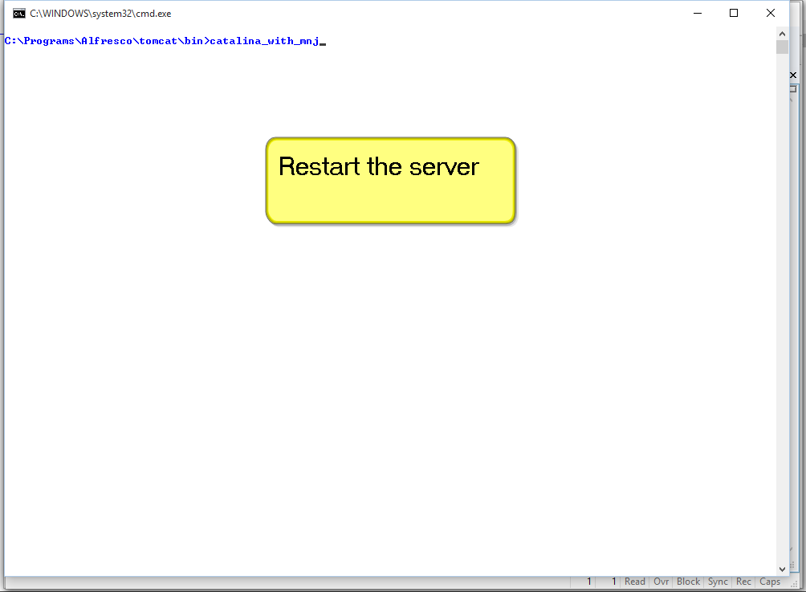Click the Sync status bar indicator
Viewport: 806px width, 592px height.
pyautogui.click(x=718, y=582)
